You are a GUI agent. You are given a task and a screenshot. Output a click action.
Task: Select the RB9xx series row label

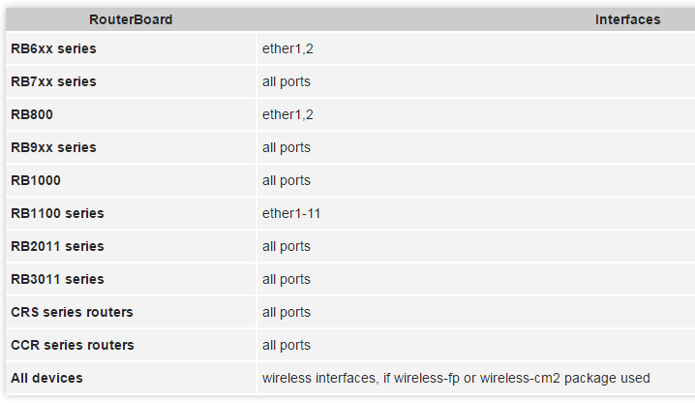click(x=53, y=147)
